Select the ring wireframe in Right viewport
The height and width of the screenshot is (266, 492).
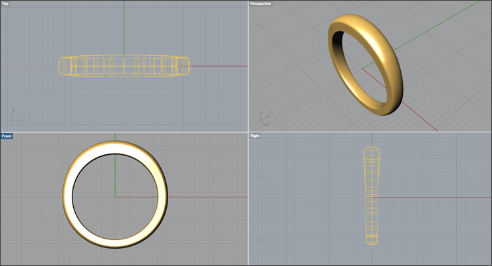(x=372, y=196)
